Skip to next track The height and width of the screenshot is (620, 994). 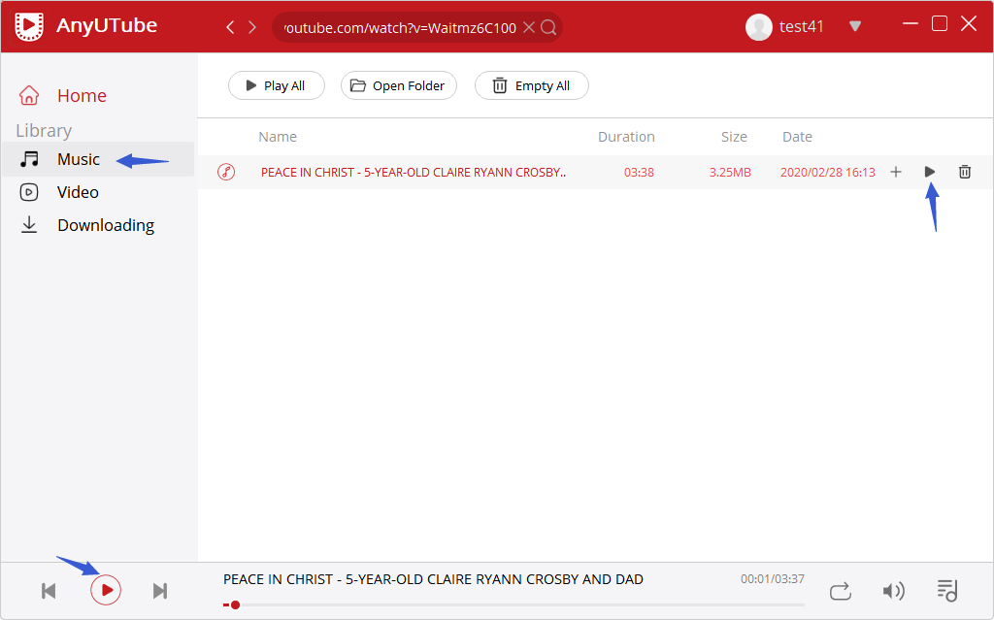160,591
